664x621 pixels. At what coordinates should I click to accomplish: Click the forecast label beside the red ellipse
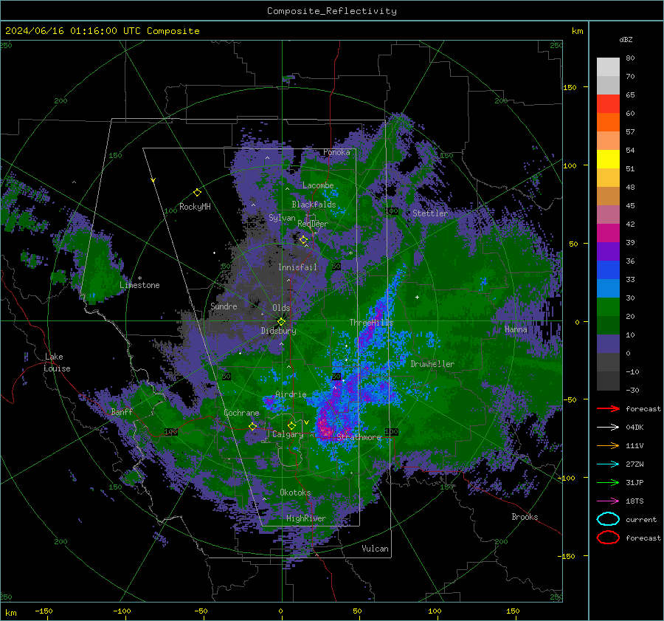click(x=643, y=538)
